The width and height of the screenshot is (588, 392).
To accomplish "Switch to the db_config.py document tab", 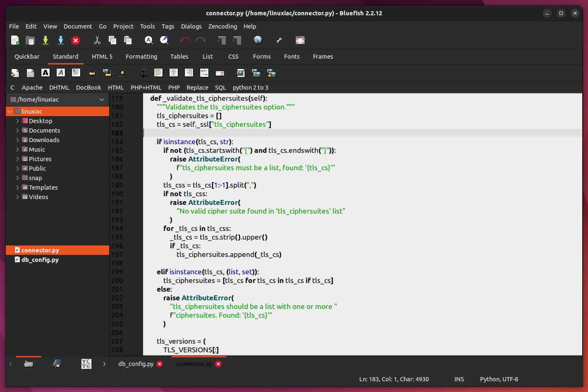I will pos(135,364).
